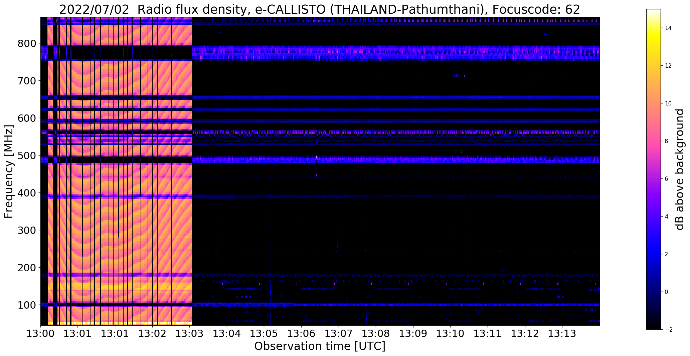This screenshot has height=356, width=690.
Task: Click the 13:11 time tick label
Action: point(488,333)
